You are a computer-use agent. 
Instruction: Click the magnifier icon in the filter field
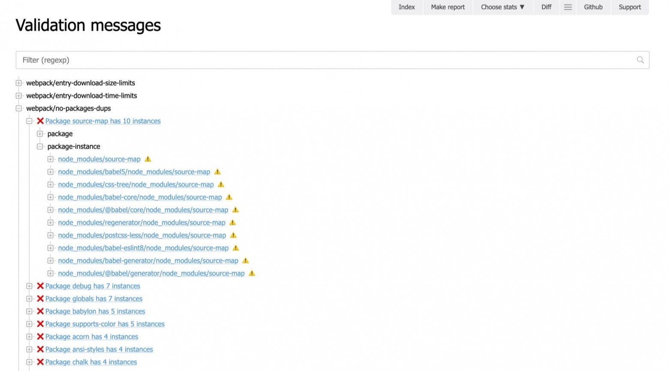640,60
